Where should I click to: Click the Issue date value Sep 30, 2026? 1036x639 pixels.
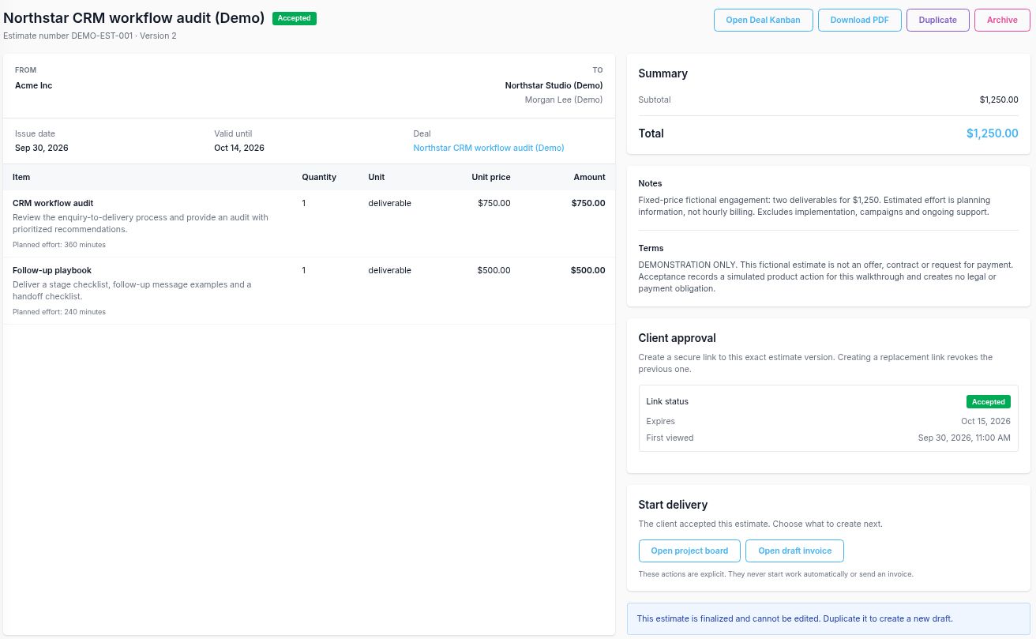click(42, 148)
